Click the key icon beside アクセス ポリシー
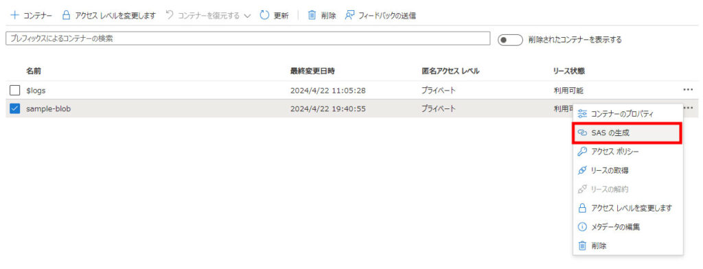703x269 pixels. click(x=582, y=152)
